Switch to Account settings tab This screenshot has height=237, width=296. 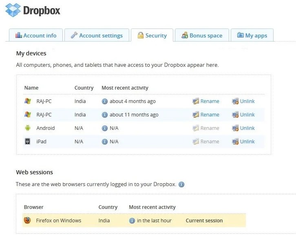pyautogui.click(x=97, y=35)
